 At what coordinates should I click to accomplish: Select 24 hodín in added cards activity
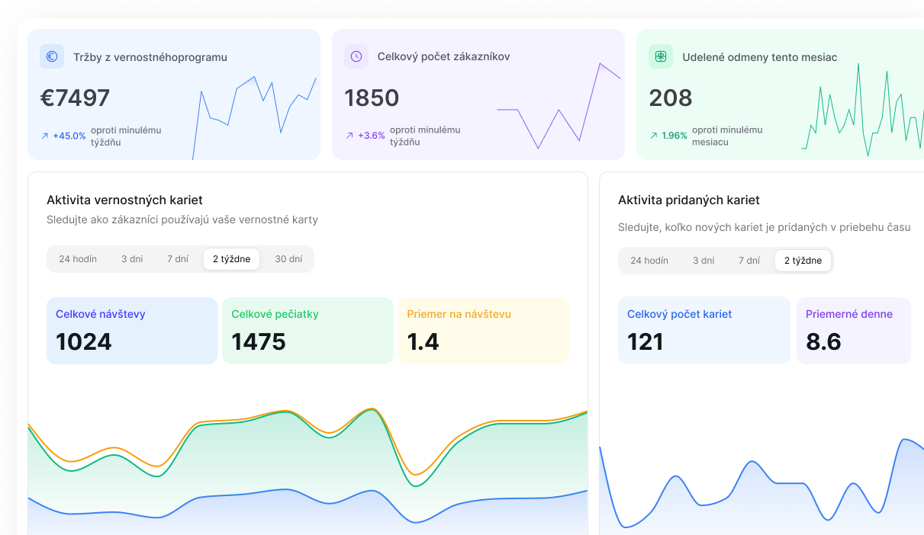click(x=649, y=261)
